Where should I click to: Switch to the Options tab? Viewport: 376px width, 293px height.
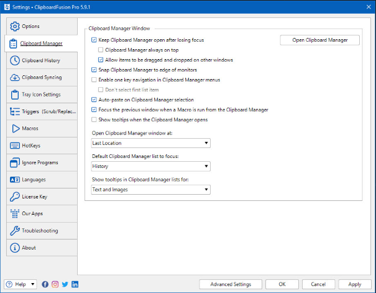click(42, 26)
